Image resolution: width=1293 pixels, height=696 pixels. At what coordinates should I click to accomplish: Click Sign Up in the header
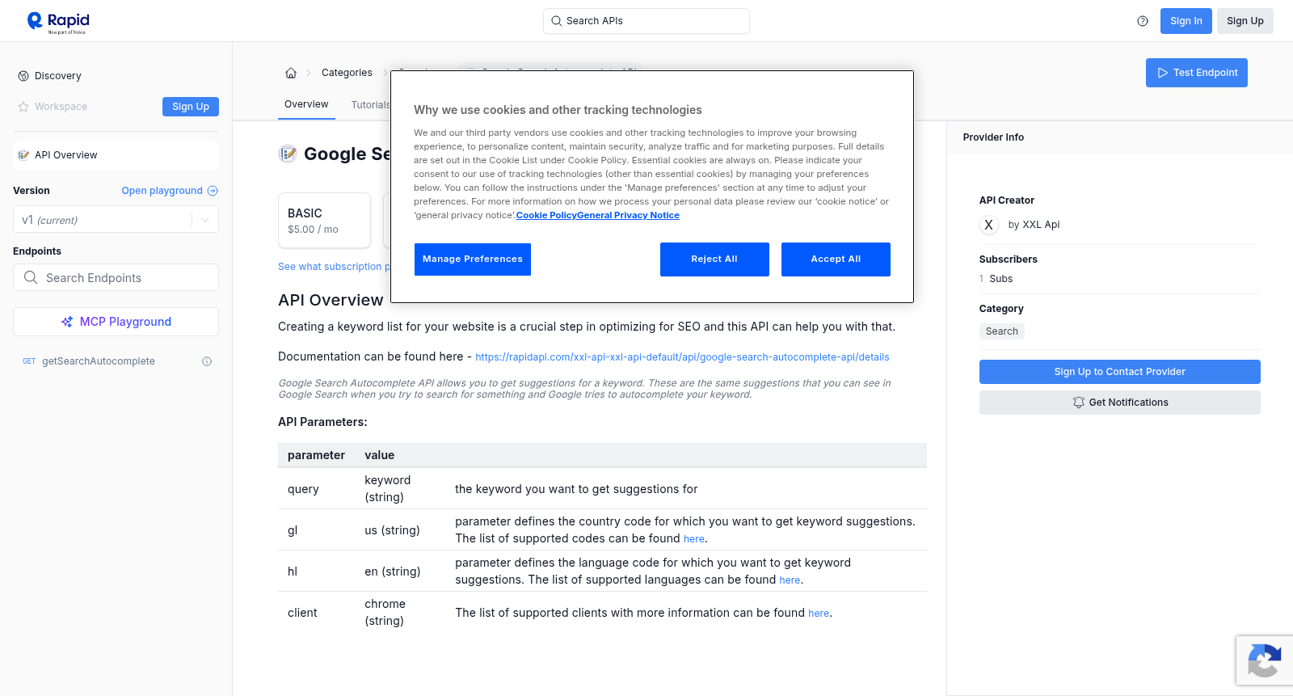pyautogui.click(x=1245, y=21)
